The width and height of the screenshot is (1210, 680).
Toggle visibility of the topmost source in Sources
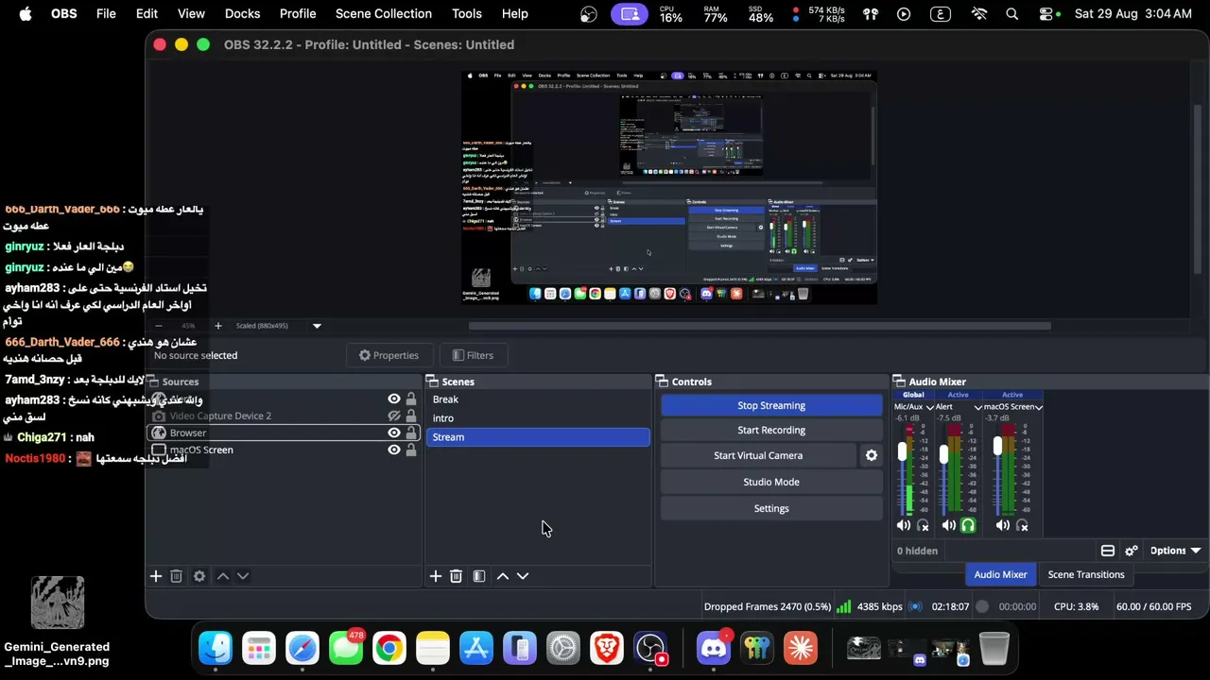point(394,399)
